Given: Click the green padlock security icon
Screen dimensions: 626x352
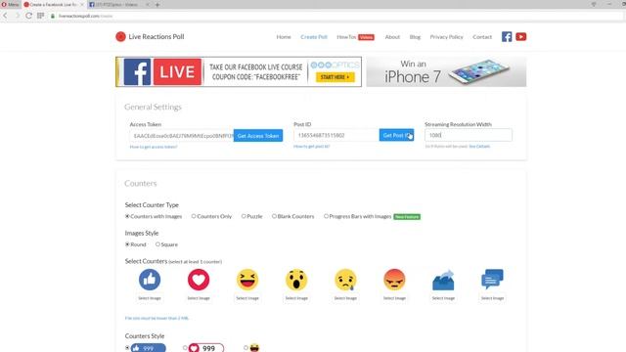Looking at the screenshot, I should [x=53, y=16].
